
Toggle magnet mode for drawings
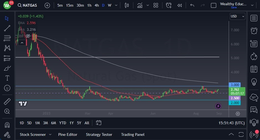click(7, 125)
